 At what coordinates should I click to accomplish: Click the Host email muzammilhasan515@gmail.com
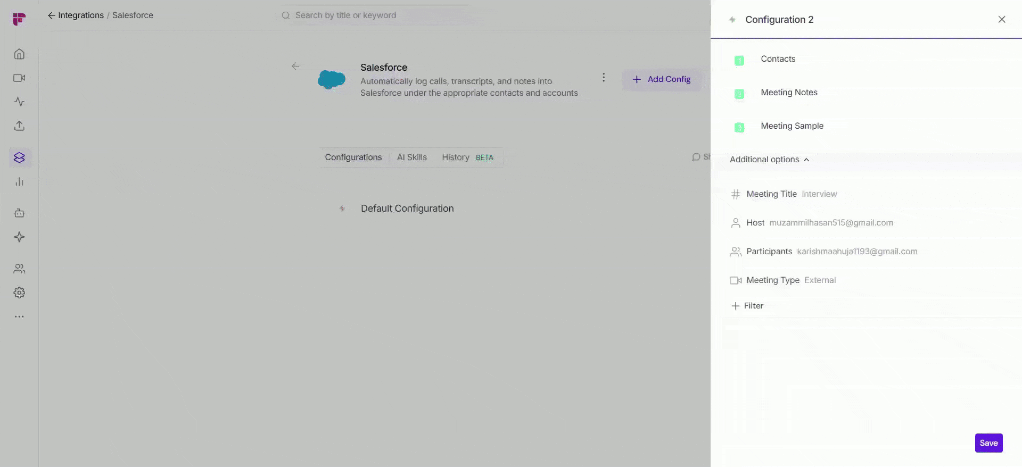(x=831, y=223)
